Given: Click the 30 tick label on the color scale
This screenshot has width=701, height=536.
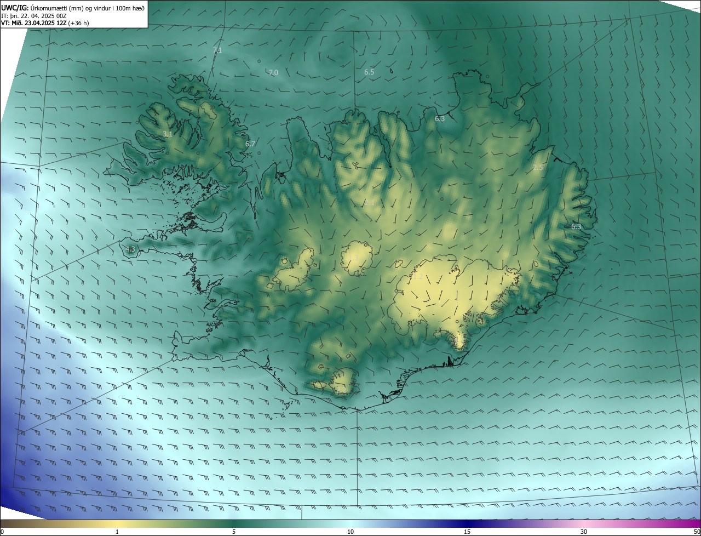Looking at the screenshot, I should pos(584,532).
